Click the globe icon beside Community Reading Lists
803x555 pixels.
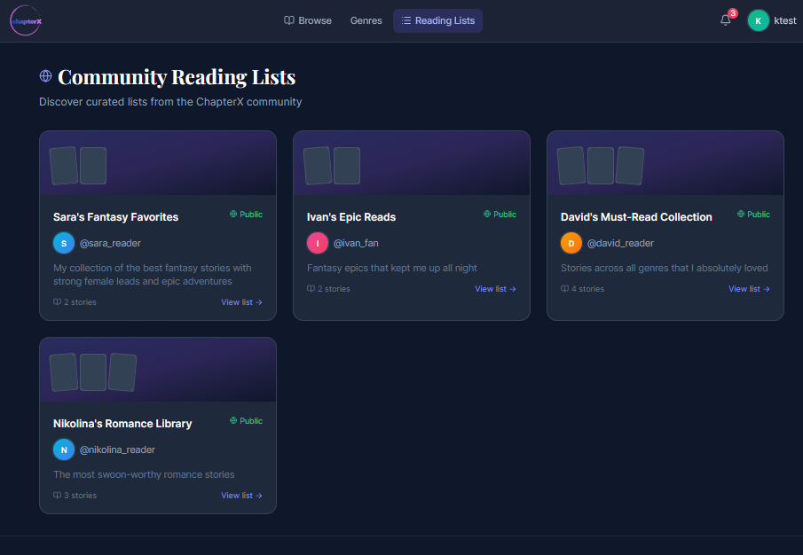tap(46, 77)
